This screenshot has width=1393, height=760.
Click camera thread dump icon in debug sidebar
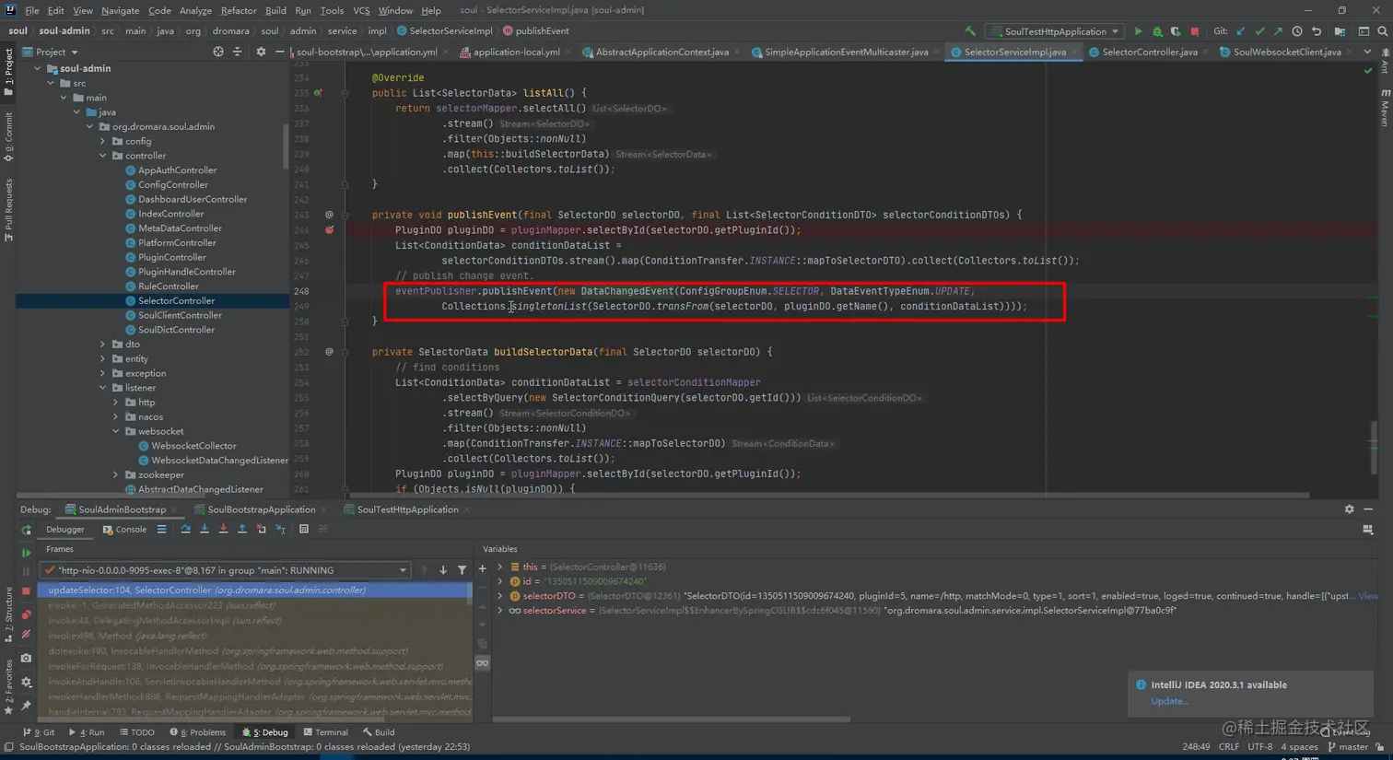[x=26, y=658]
